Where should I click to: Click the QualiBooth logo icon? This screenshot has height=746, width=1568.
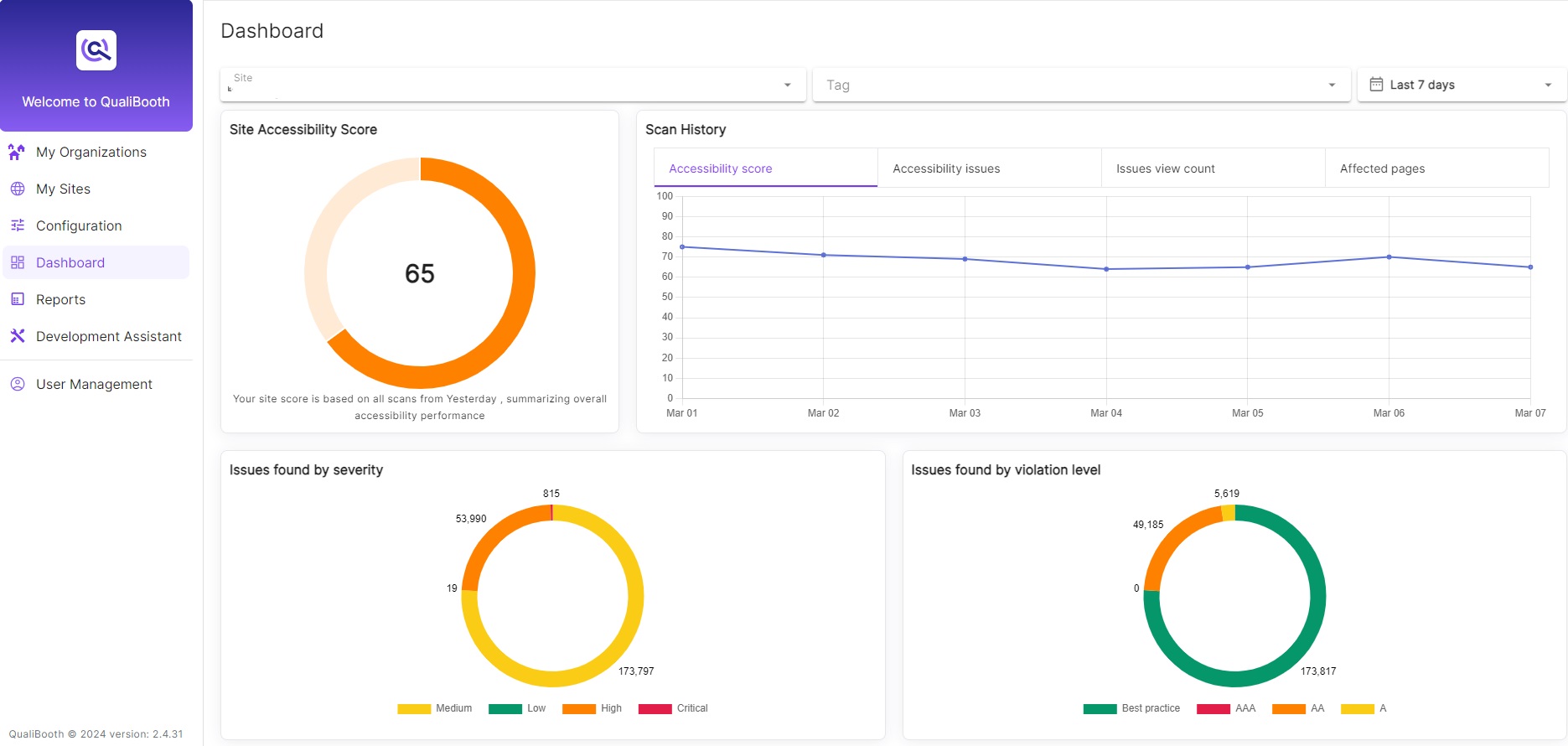point(96,50)
